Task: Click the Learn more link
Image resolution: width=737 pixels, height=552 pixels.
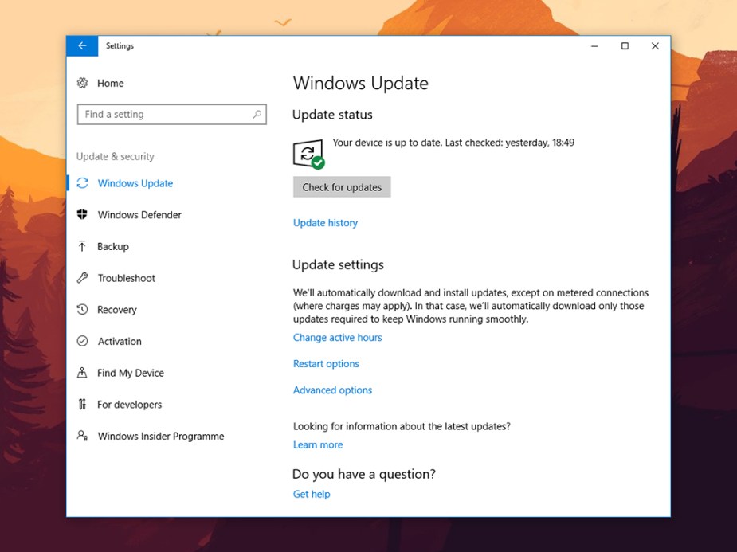Action: pyautogui.click(x=318, y=445)
